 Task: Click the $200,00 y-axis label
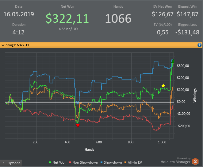[183, 78]
